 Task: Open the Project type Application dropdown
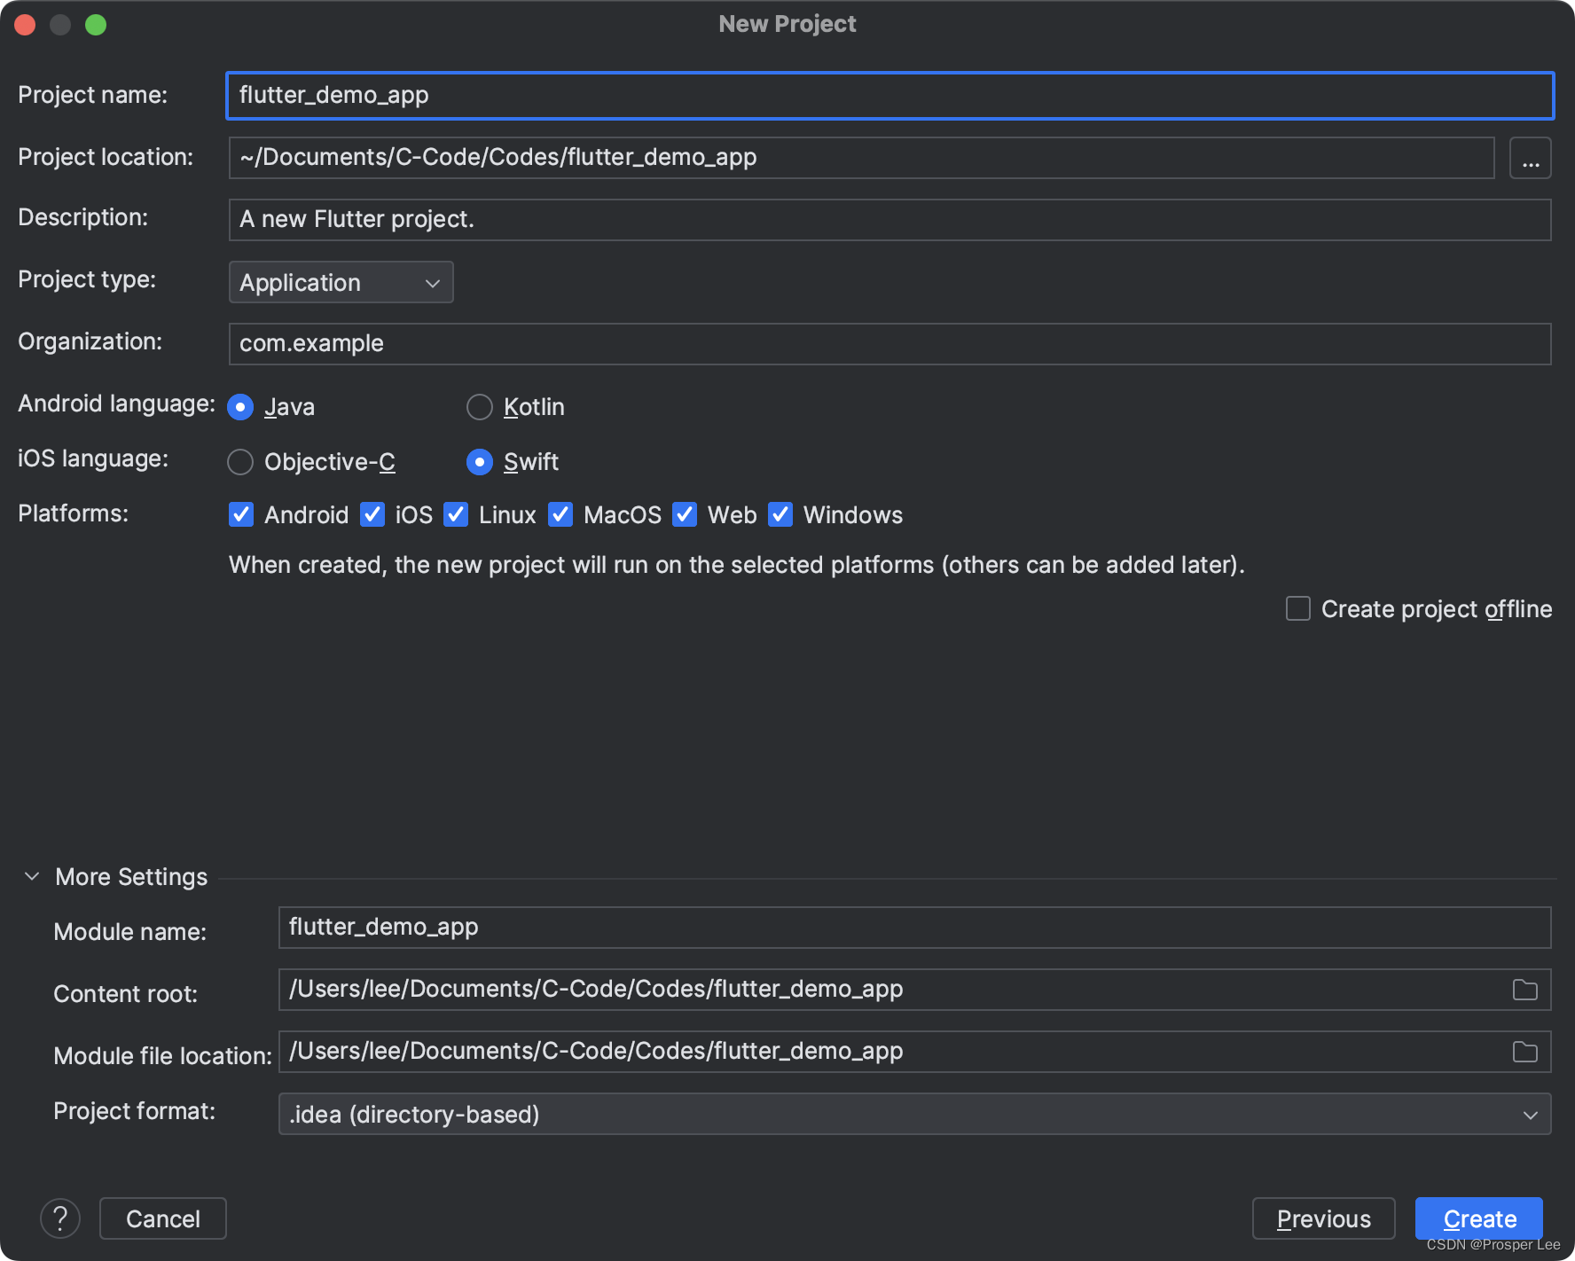point(341,282)
